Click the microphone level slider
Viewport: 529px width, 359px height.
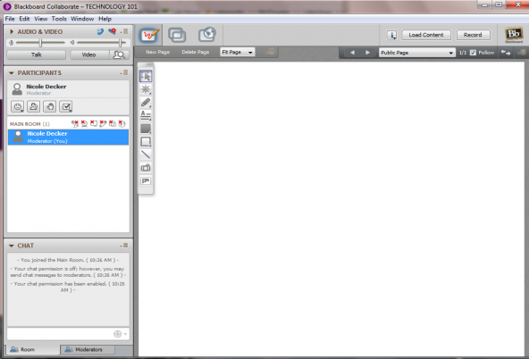40,43
